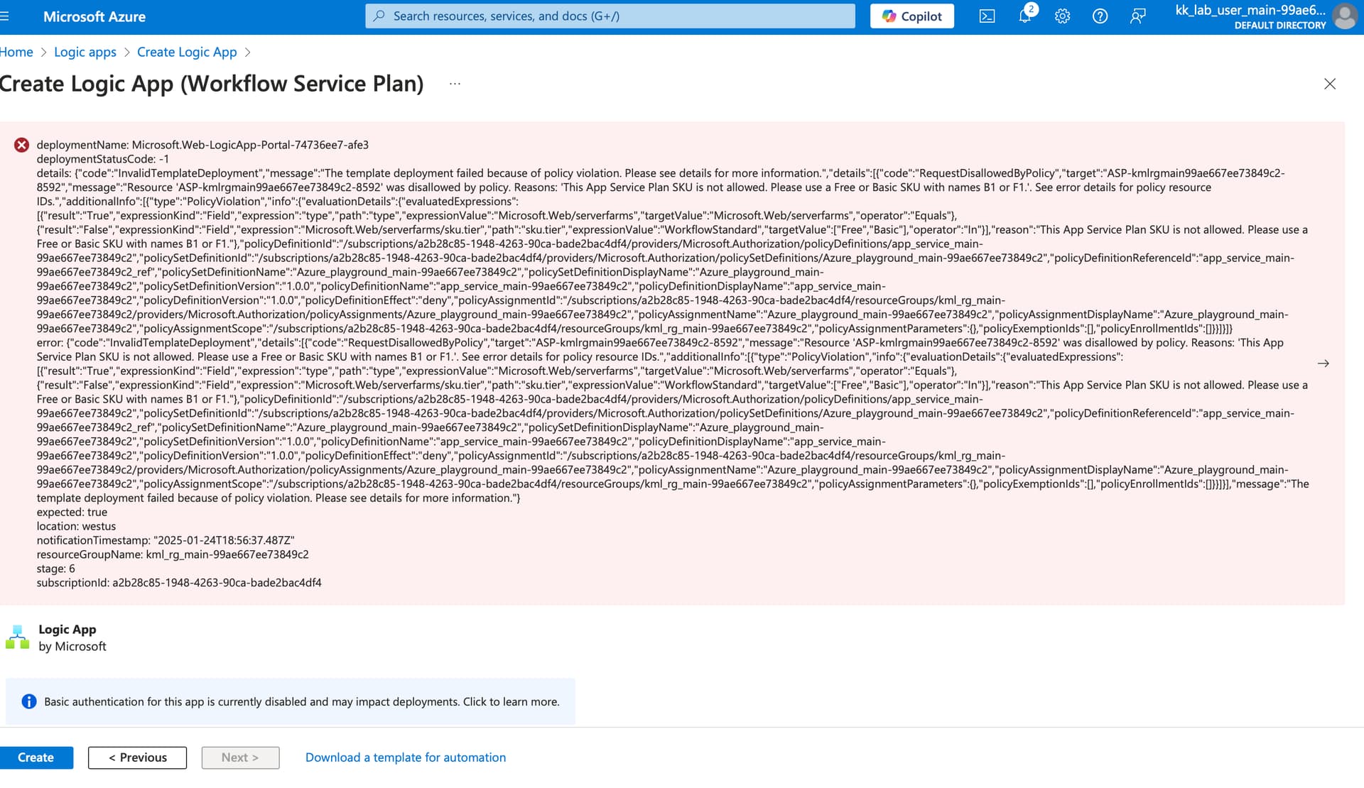Open the Help question mark icon
The height and width of the screenshot is (788, 1364).
1100,16
